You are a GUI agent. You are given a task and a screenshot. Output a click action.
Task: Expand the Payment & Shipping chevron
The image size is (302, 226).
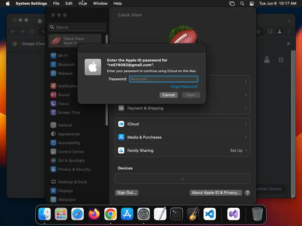click(246, 108)
